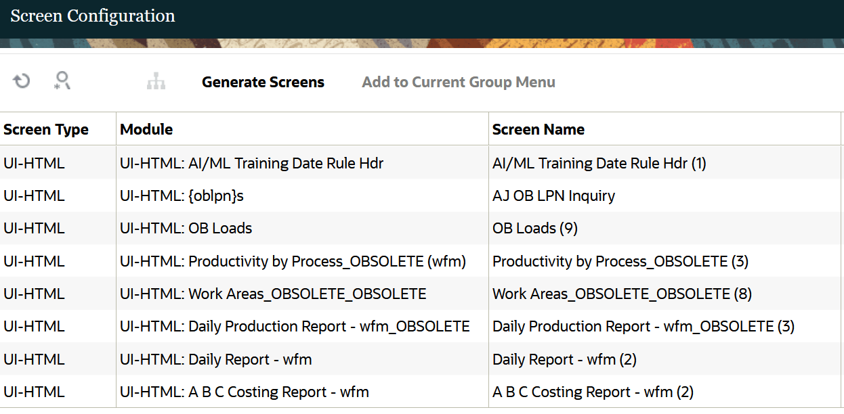
Task: Sort by the Module column header
Action: coord(146,129)
